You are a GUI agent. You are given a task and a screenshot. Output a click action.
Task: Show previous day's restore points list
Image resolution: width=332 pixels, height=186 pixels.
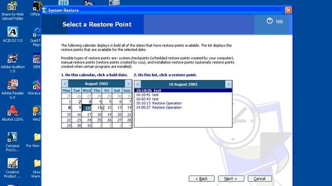(137, 84)
